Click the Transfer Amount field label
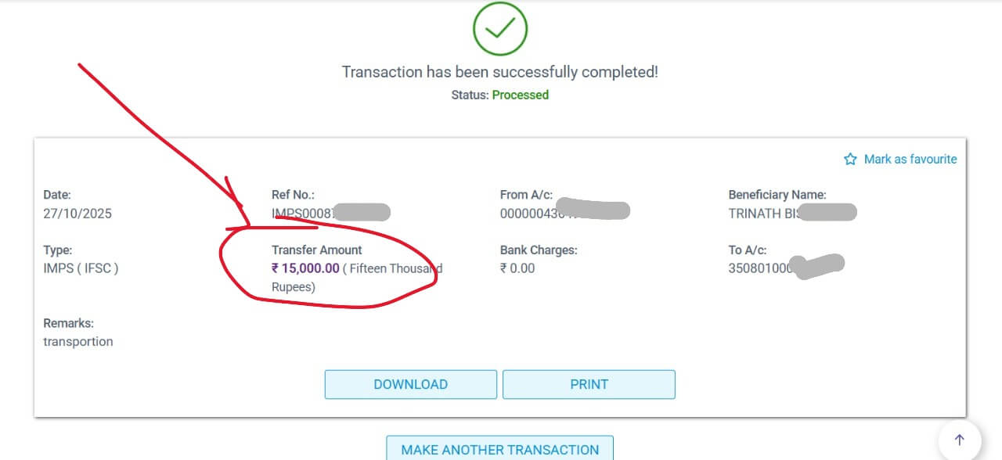Screen dimensions: 1002x460 point(316,250)
